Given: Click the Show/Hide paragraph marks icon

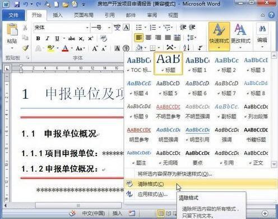Looking at the screenshot, I should point(200,48).
